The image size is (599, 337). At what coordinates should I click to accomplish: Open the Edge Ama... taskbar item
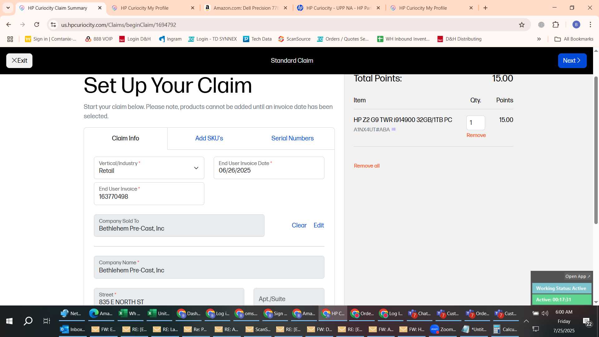tap(100, 314)
